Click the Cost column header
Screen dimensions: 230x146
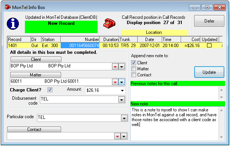[x=190, y=40]
